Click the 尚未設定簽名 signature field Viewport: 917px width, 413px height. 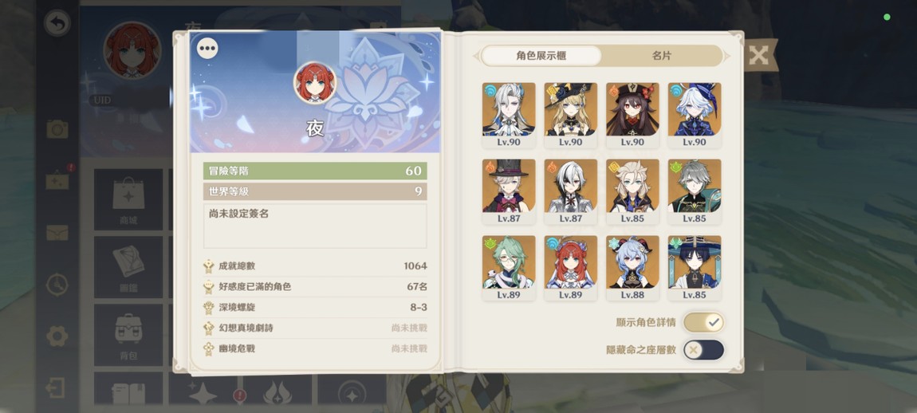315,226
